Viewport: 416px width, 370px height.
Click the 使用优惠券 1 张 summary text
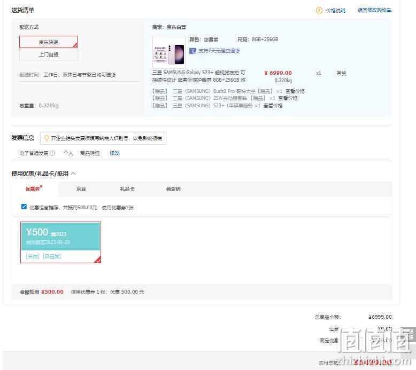click(107, 292)
